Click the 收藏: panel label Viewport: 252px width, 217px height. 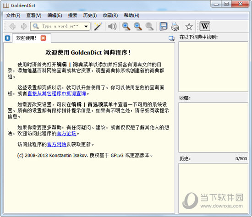pos(185,98)
